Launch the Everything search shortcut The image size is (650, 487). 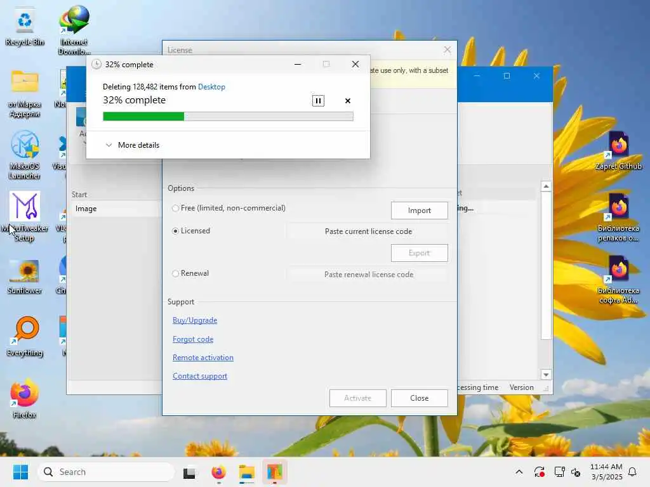25,336
